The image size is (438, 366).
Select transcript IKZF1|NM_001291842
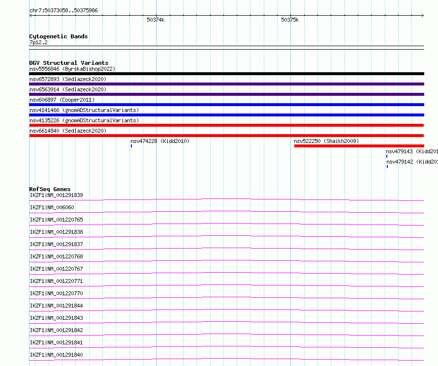[57, 330]
